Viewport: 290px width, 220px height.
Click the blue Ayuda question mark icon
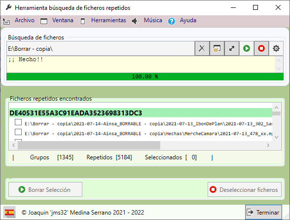click(172, 21)
